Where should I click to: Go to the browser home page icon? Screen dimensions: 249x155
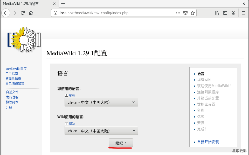(x=31, y=13)
